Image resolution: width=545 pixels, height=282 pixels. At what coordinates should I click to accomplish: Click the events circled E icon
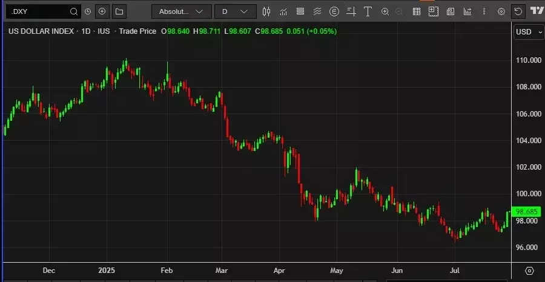334,11
